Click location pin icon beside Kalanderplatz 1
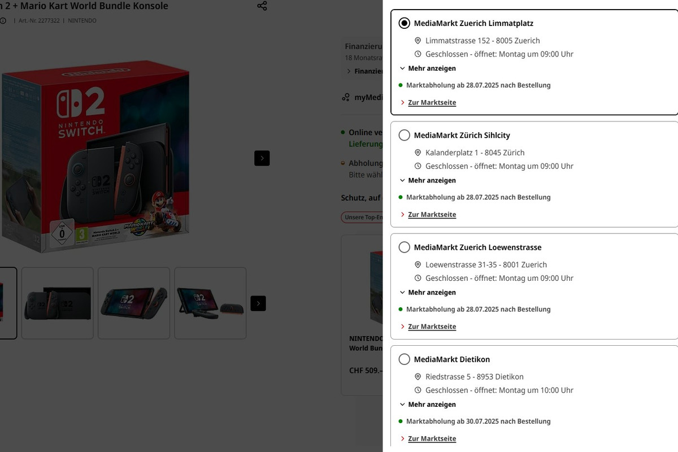 pyautogui.click(x=418, y=153)
